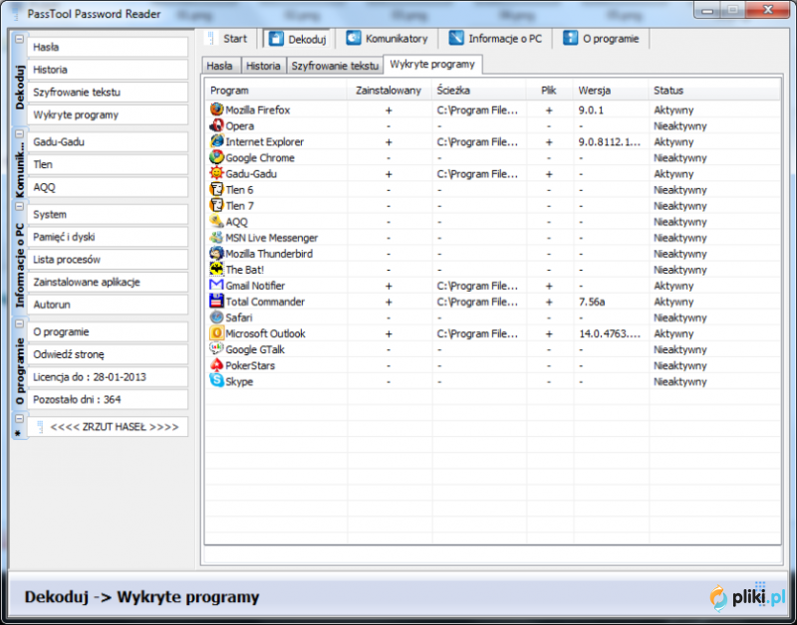Viewport: 797px width, 625px height.
Task: Click the Mozilla Thunderbird icon
Action: click(x=216, y=254)
